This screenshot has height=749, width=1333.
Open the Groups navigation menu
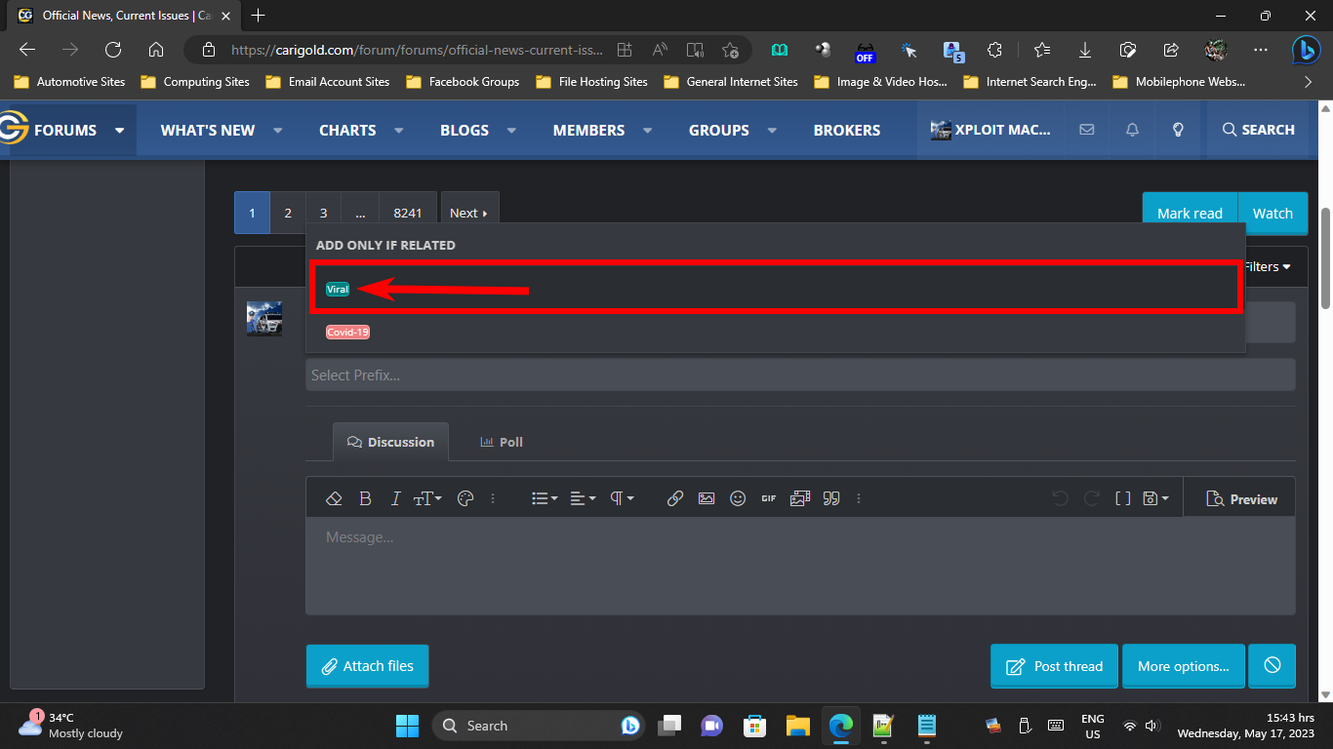[x=719, y=130]
